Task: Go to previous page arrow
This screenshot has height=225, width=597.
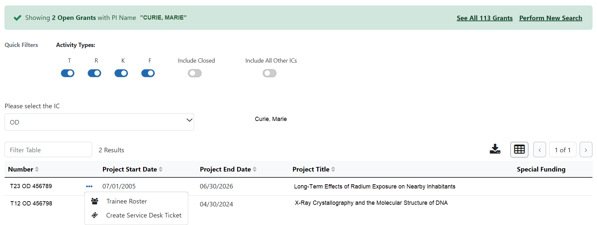Action: coord(539,150)
